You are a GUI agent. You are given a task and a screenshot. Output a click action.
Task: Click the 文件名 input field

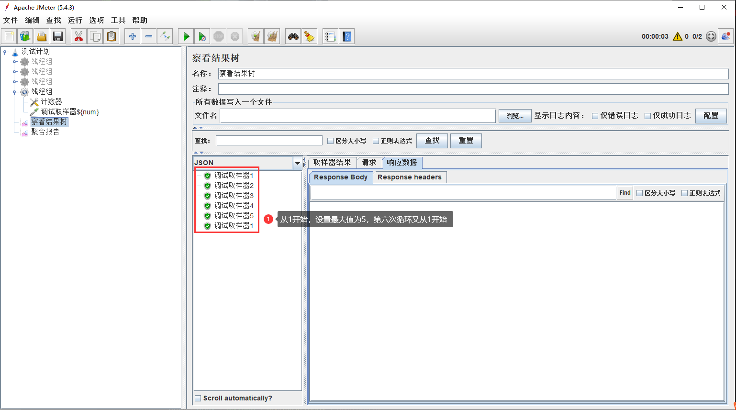click(357, 116)
